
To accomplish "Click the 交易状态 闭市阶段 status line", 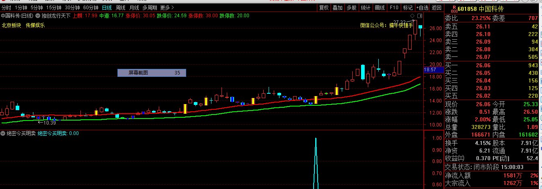I will (x=484, y=167).
